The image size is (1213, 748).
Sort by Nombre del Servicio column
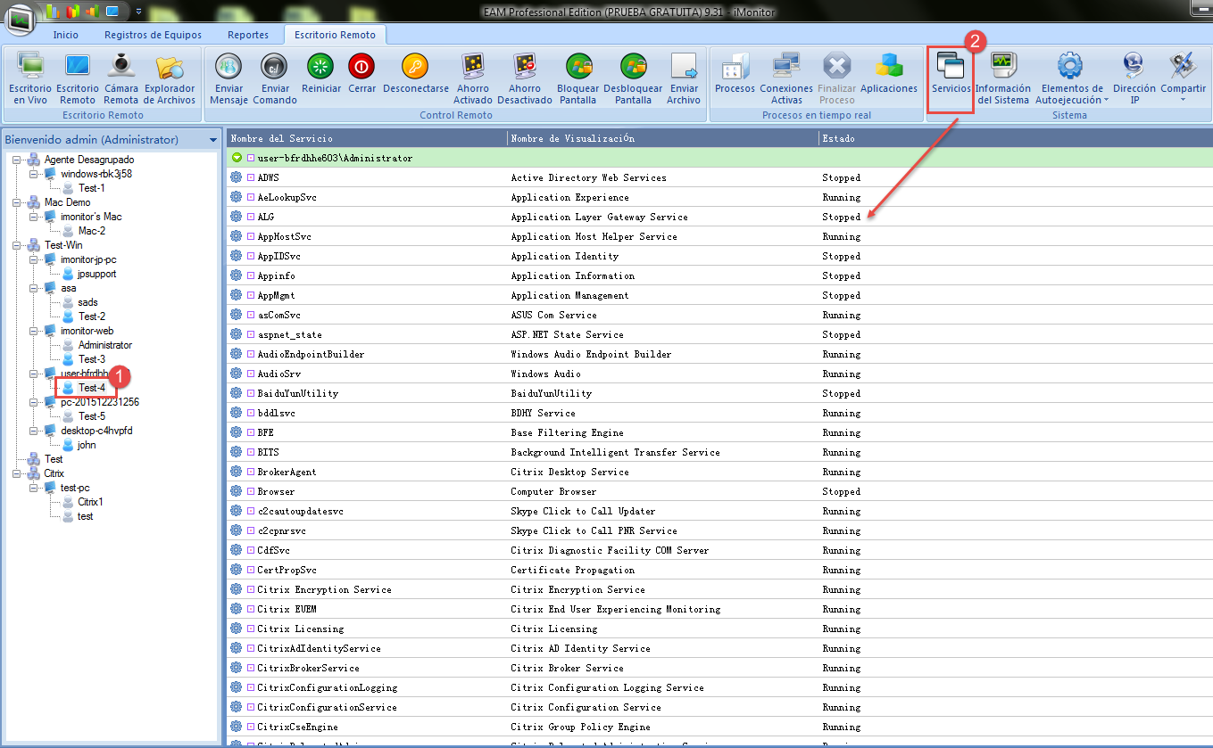coord(367,138)
